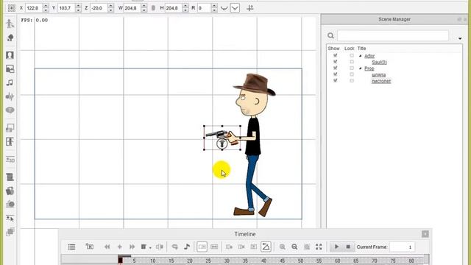
Task: Open the audio waveform tool in left sidebar
Action: 10,96
